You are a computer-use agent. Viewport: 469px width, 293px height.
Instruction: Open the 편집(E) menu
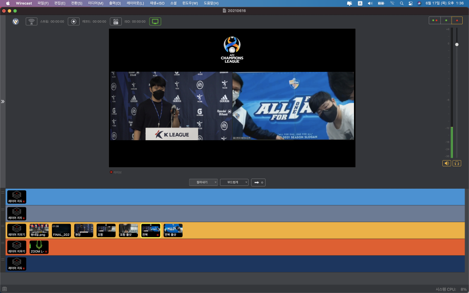click(x=60, y=3)
